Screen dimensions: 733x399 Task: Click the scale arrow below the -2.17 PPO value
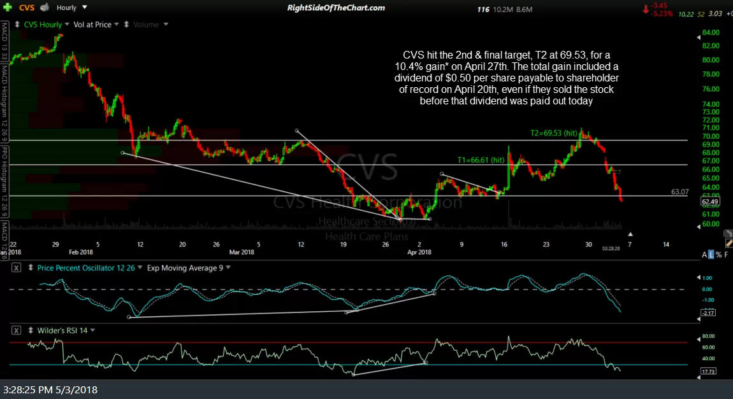(699, 319)
